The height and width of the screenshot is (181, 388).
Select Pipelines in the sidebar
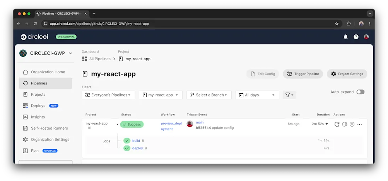pyautogui.click(x=46, y=83)
